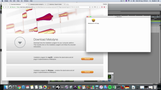Close the Download Melodyne tab
The image size is (161, 90).
coord(26,4)
